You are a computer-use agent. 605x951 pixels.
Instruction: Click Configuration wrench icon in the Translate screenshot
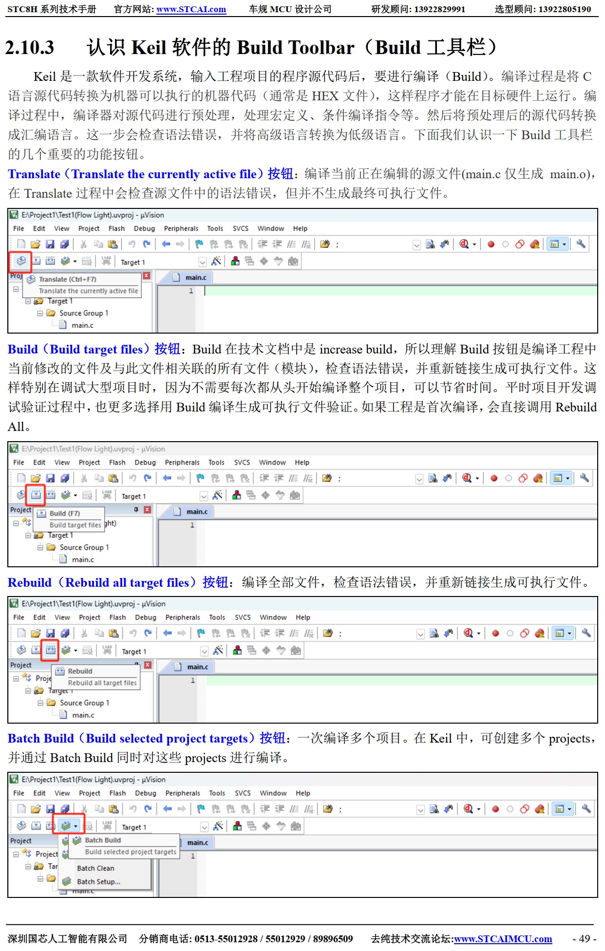(x=581, y=244)
